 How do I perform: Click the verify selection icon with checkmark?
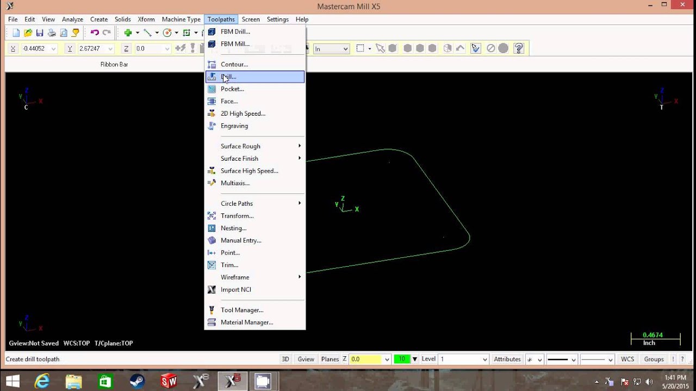coord(476,48)
